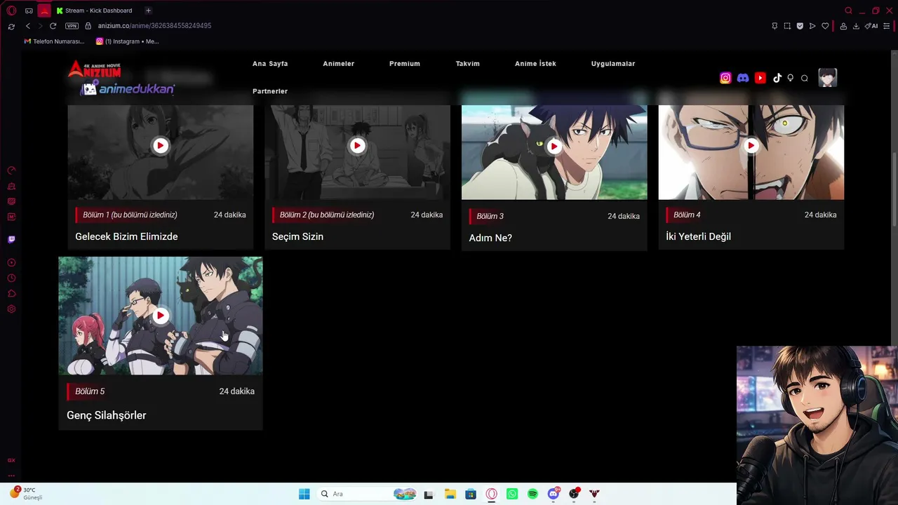Play Bölüm 4 İki Yeterli Değil
898x505 pixels.
click(x=751, y=145)
